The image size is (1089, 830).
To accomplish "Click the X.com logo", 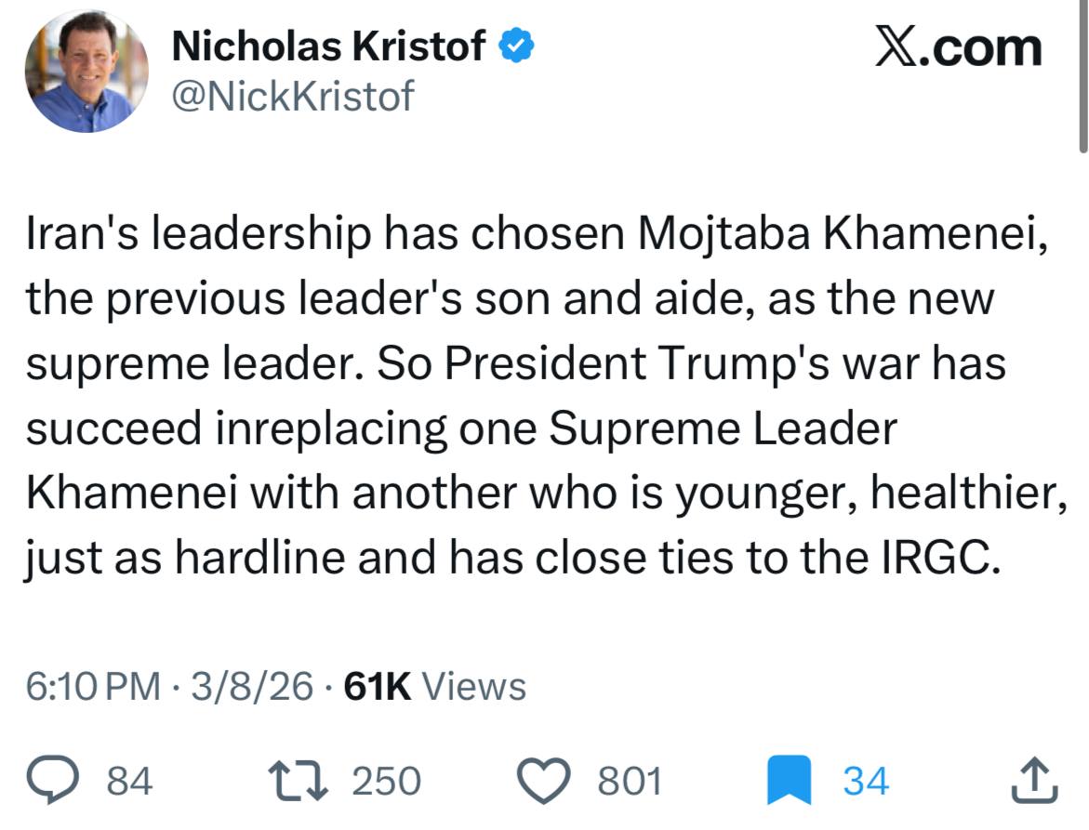I will 958,46.
